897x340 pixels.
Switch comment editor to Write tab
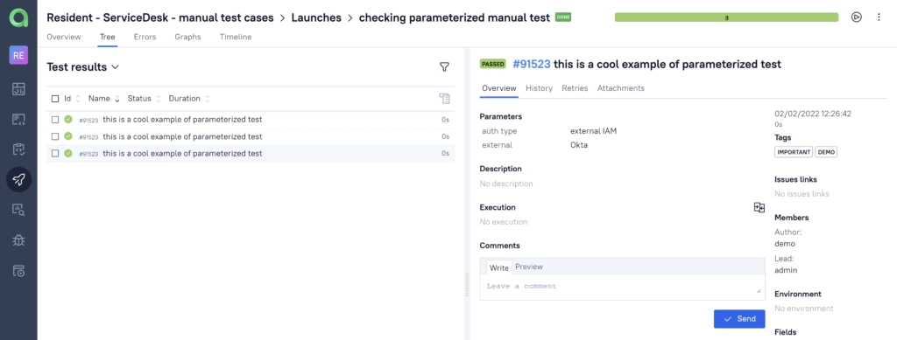pyautogui.click(x=498, y=267)
